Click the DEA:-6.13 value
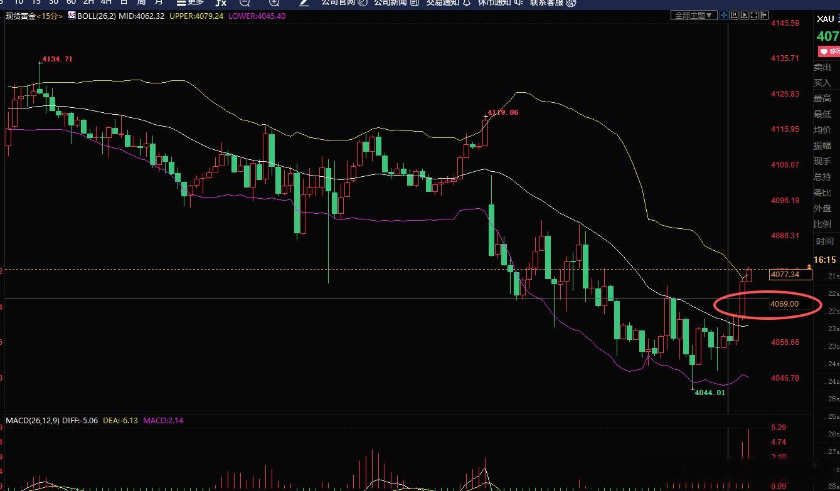 tap(120, 420)
